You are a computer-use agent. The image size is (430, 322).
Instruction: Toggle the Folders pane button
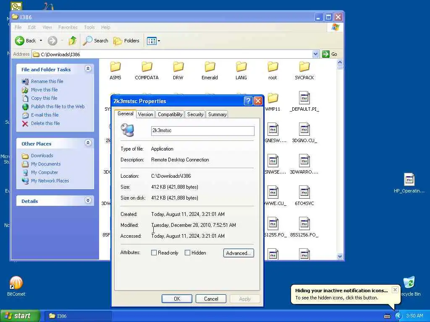tap(126, 41)
